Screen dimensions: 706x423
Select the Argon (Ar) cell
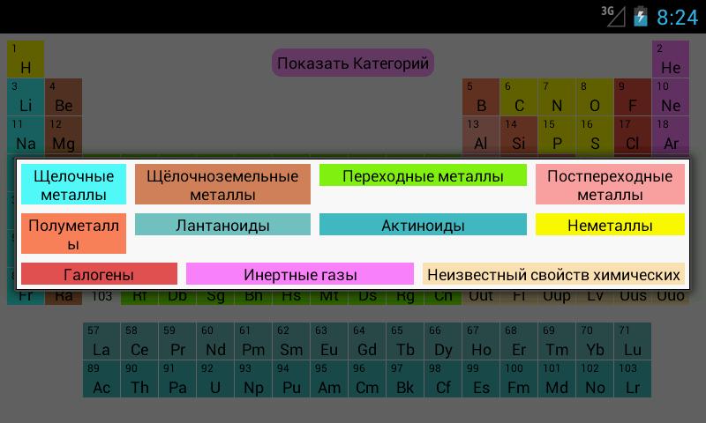(x=671, y=135)
